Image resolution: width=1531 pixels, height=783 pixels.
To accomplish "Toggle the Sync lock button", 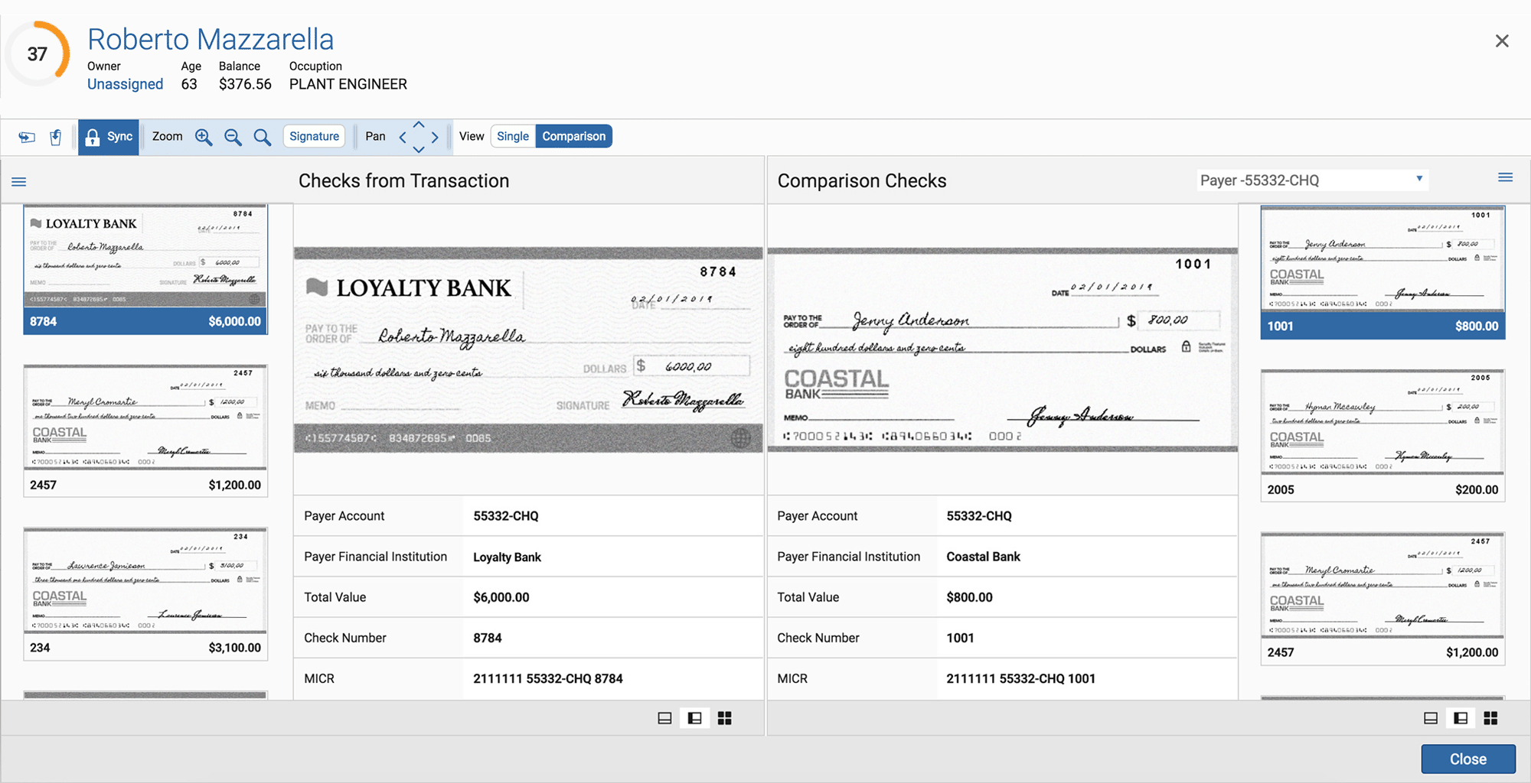I will pos(109,137).
